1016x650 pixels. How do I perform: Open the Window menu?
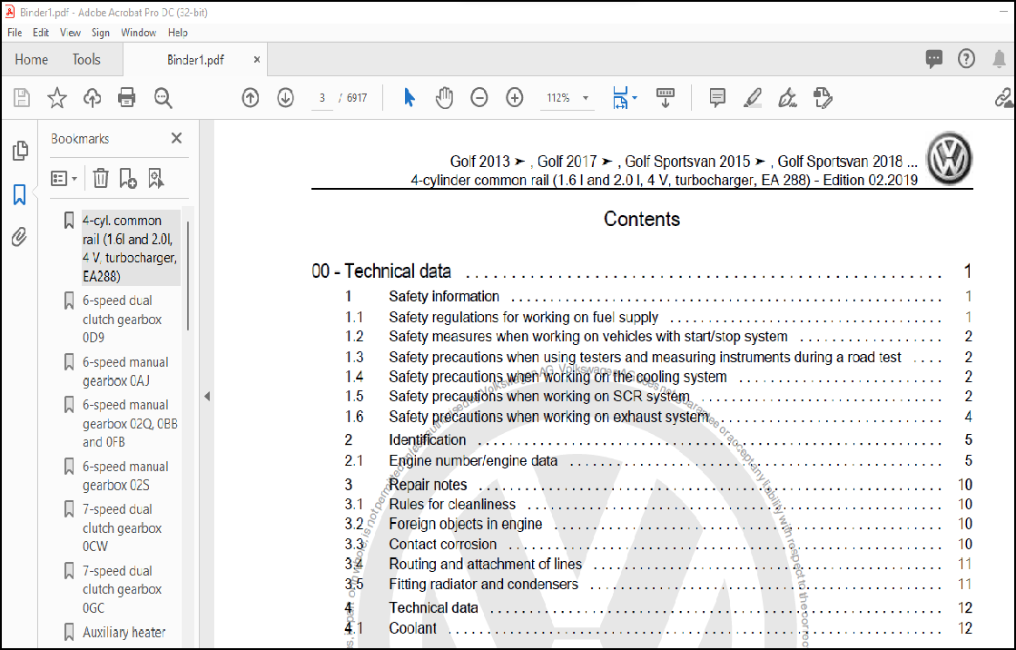pyautogui.click(x=139, y=33)
